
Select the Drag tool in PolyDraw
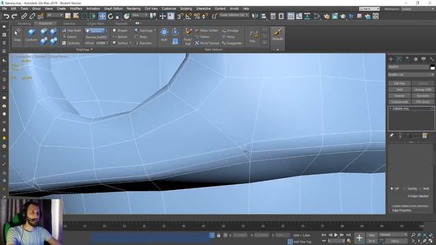click(17, 35)
